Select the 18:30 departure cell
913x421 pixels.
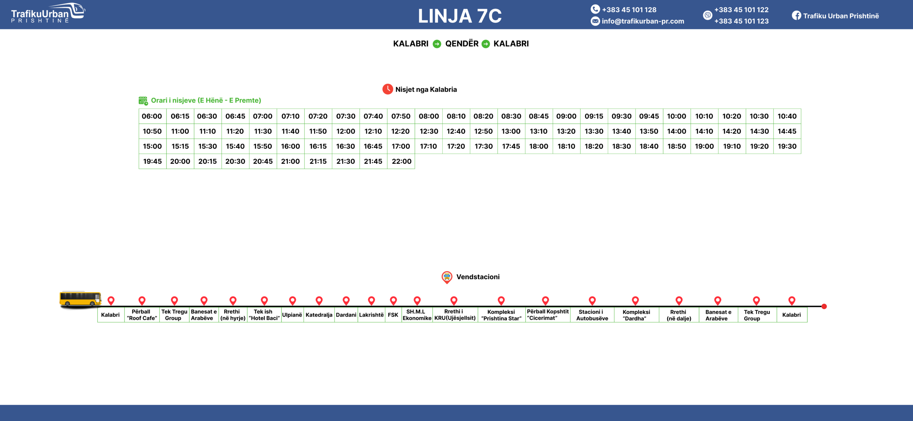pyautogui.click(x=621, y=146)
